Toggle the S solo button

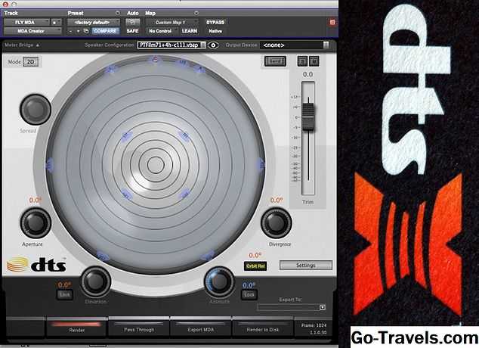click(x=302, y=61)
